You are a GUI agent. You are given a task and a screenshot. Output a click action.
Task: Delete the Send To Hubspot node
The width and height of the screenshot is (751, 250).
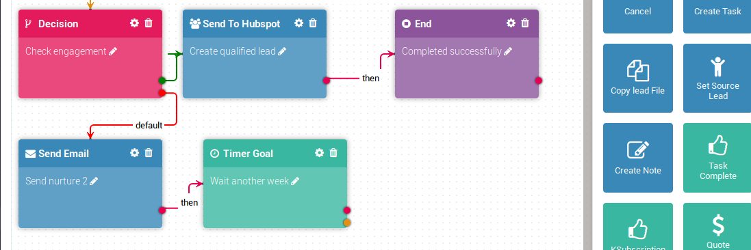313,23
